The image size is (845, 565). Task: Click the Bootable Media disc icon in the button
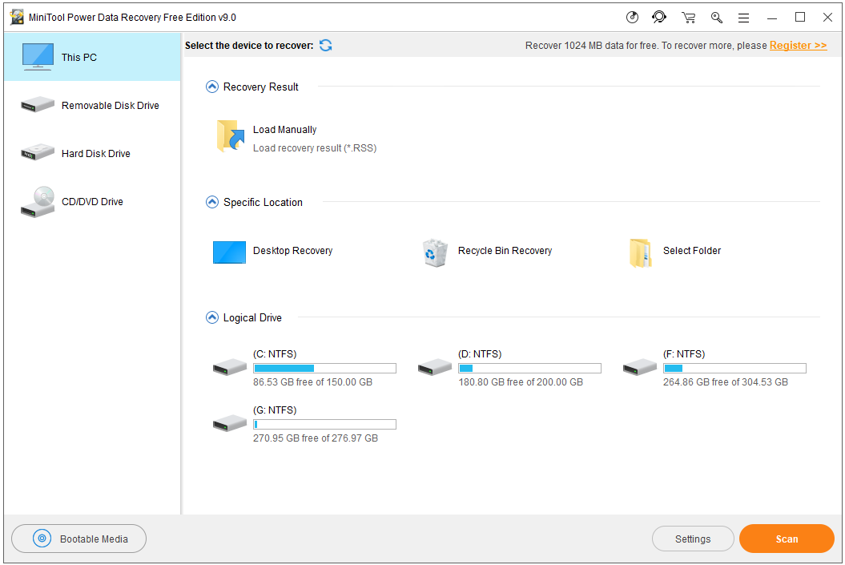[42, 538]
